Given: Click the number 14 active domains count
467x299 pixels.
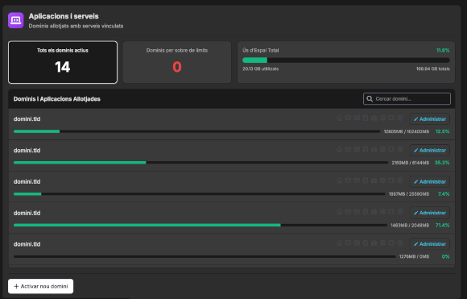Looking at the screenshot, I should click(x=63, y=67).
